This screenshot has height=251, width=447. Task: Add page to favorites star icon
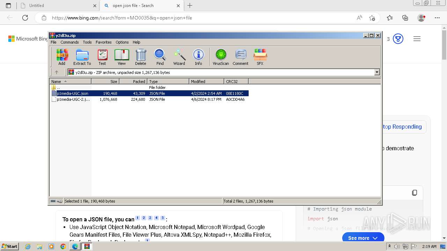coord(372,18)
